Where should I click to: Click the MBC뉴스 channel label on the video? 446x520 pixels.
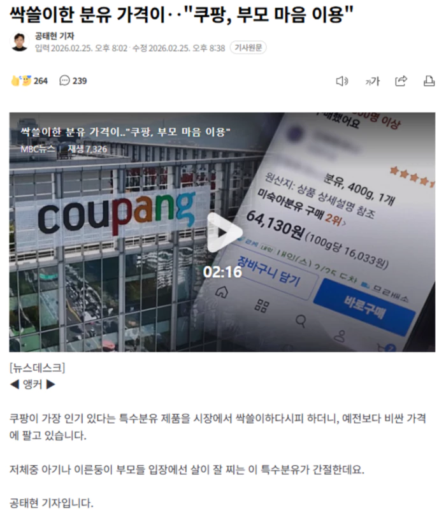tap(38, 149)
